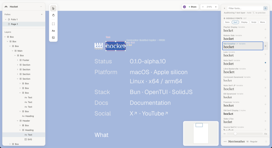The width and height of the screenshot is (272, 148).
Task: Zoom in with the plus button
Action: point(216,7)
